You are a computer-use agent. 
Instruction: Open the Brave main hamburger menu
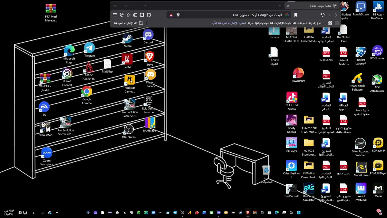click(115, 15)
